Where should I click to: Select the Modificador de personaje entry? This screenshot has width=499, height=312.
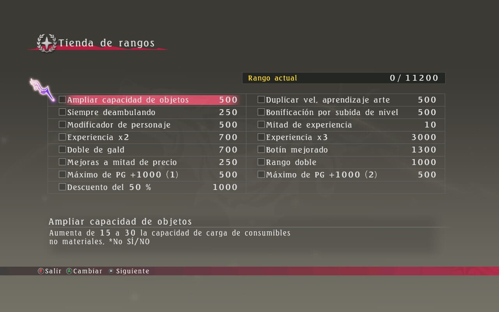coord(147,125)
